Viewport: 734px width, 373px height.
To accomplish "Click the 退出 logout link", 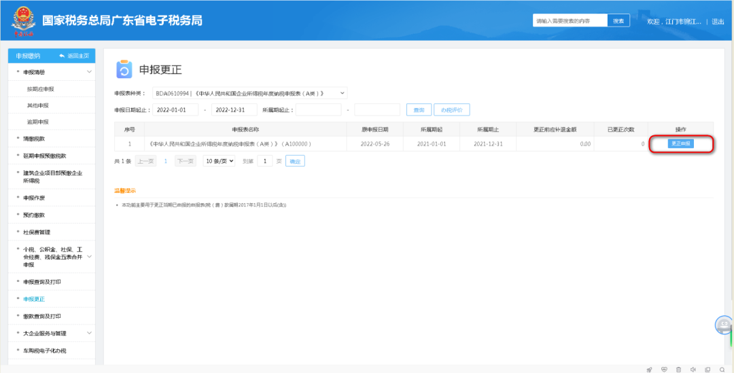I will (718, 22).
